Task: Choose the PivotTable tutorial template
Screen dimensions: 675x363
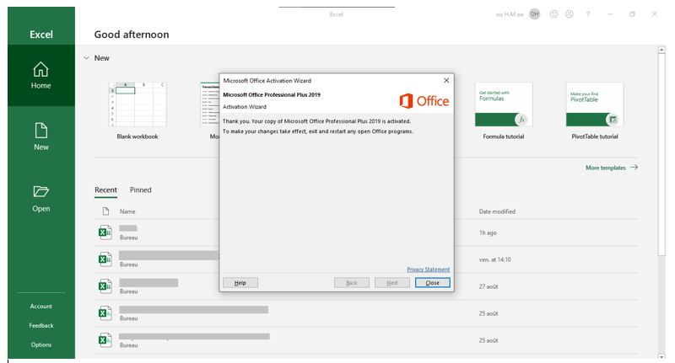Action: 594,104
